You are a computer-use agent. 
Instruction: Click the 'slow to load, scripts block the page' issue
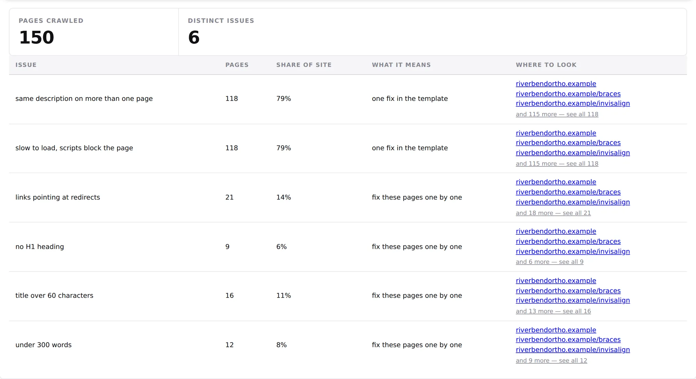tap(74, 148)
